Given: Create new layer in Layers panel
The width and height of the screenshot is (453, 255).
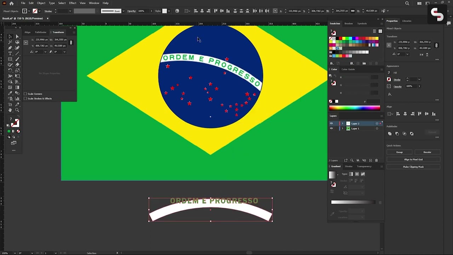Looking at the screenshot, I should 371,160.
